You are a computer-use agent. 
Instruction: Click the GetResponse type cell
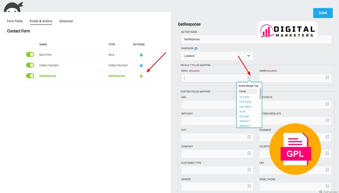click(117, 76)
